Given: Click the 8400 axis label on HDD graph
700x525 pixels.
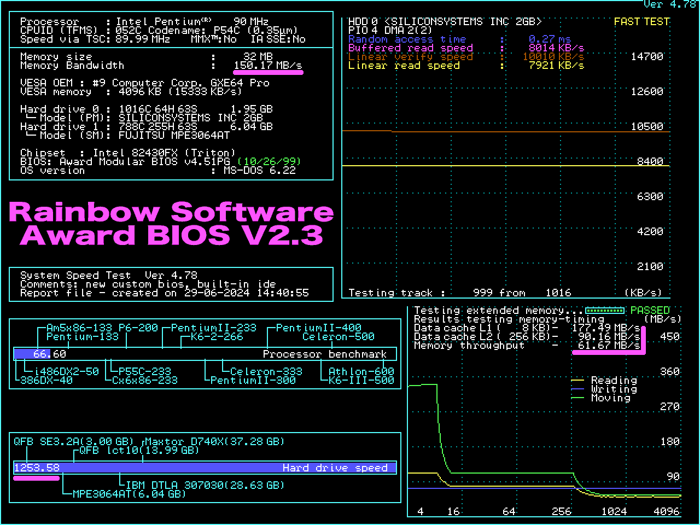Looking at the screenshot, I should pos(650,161).
